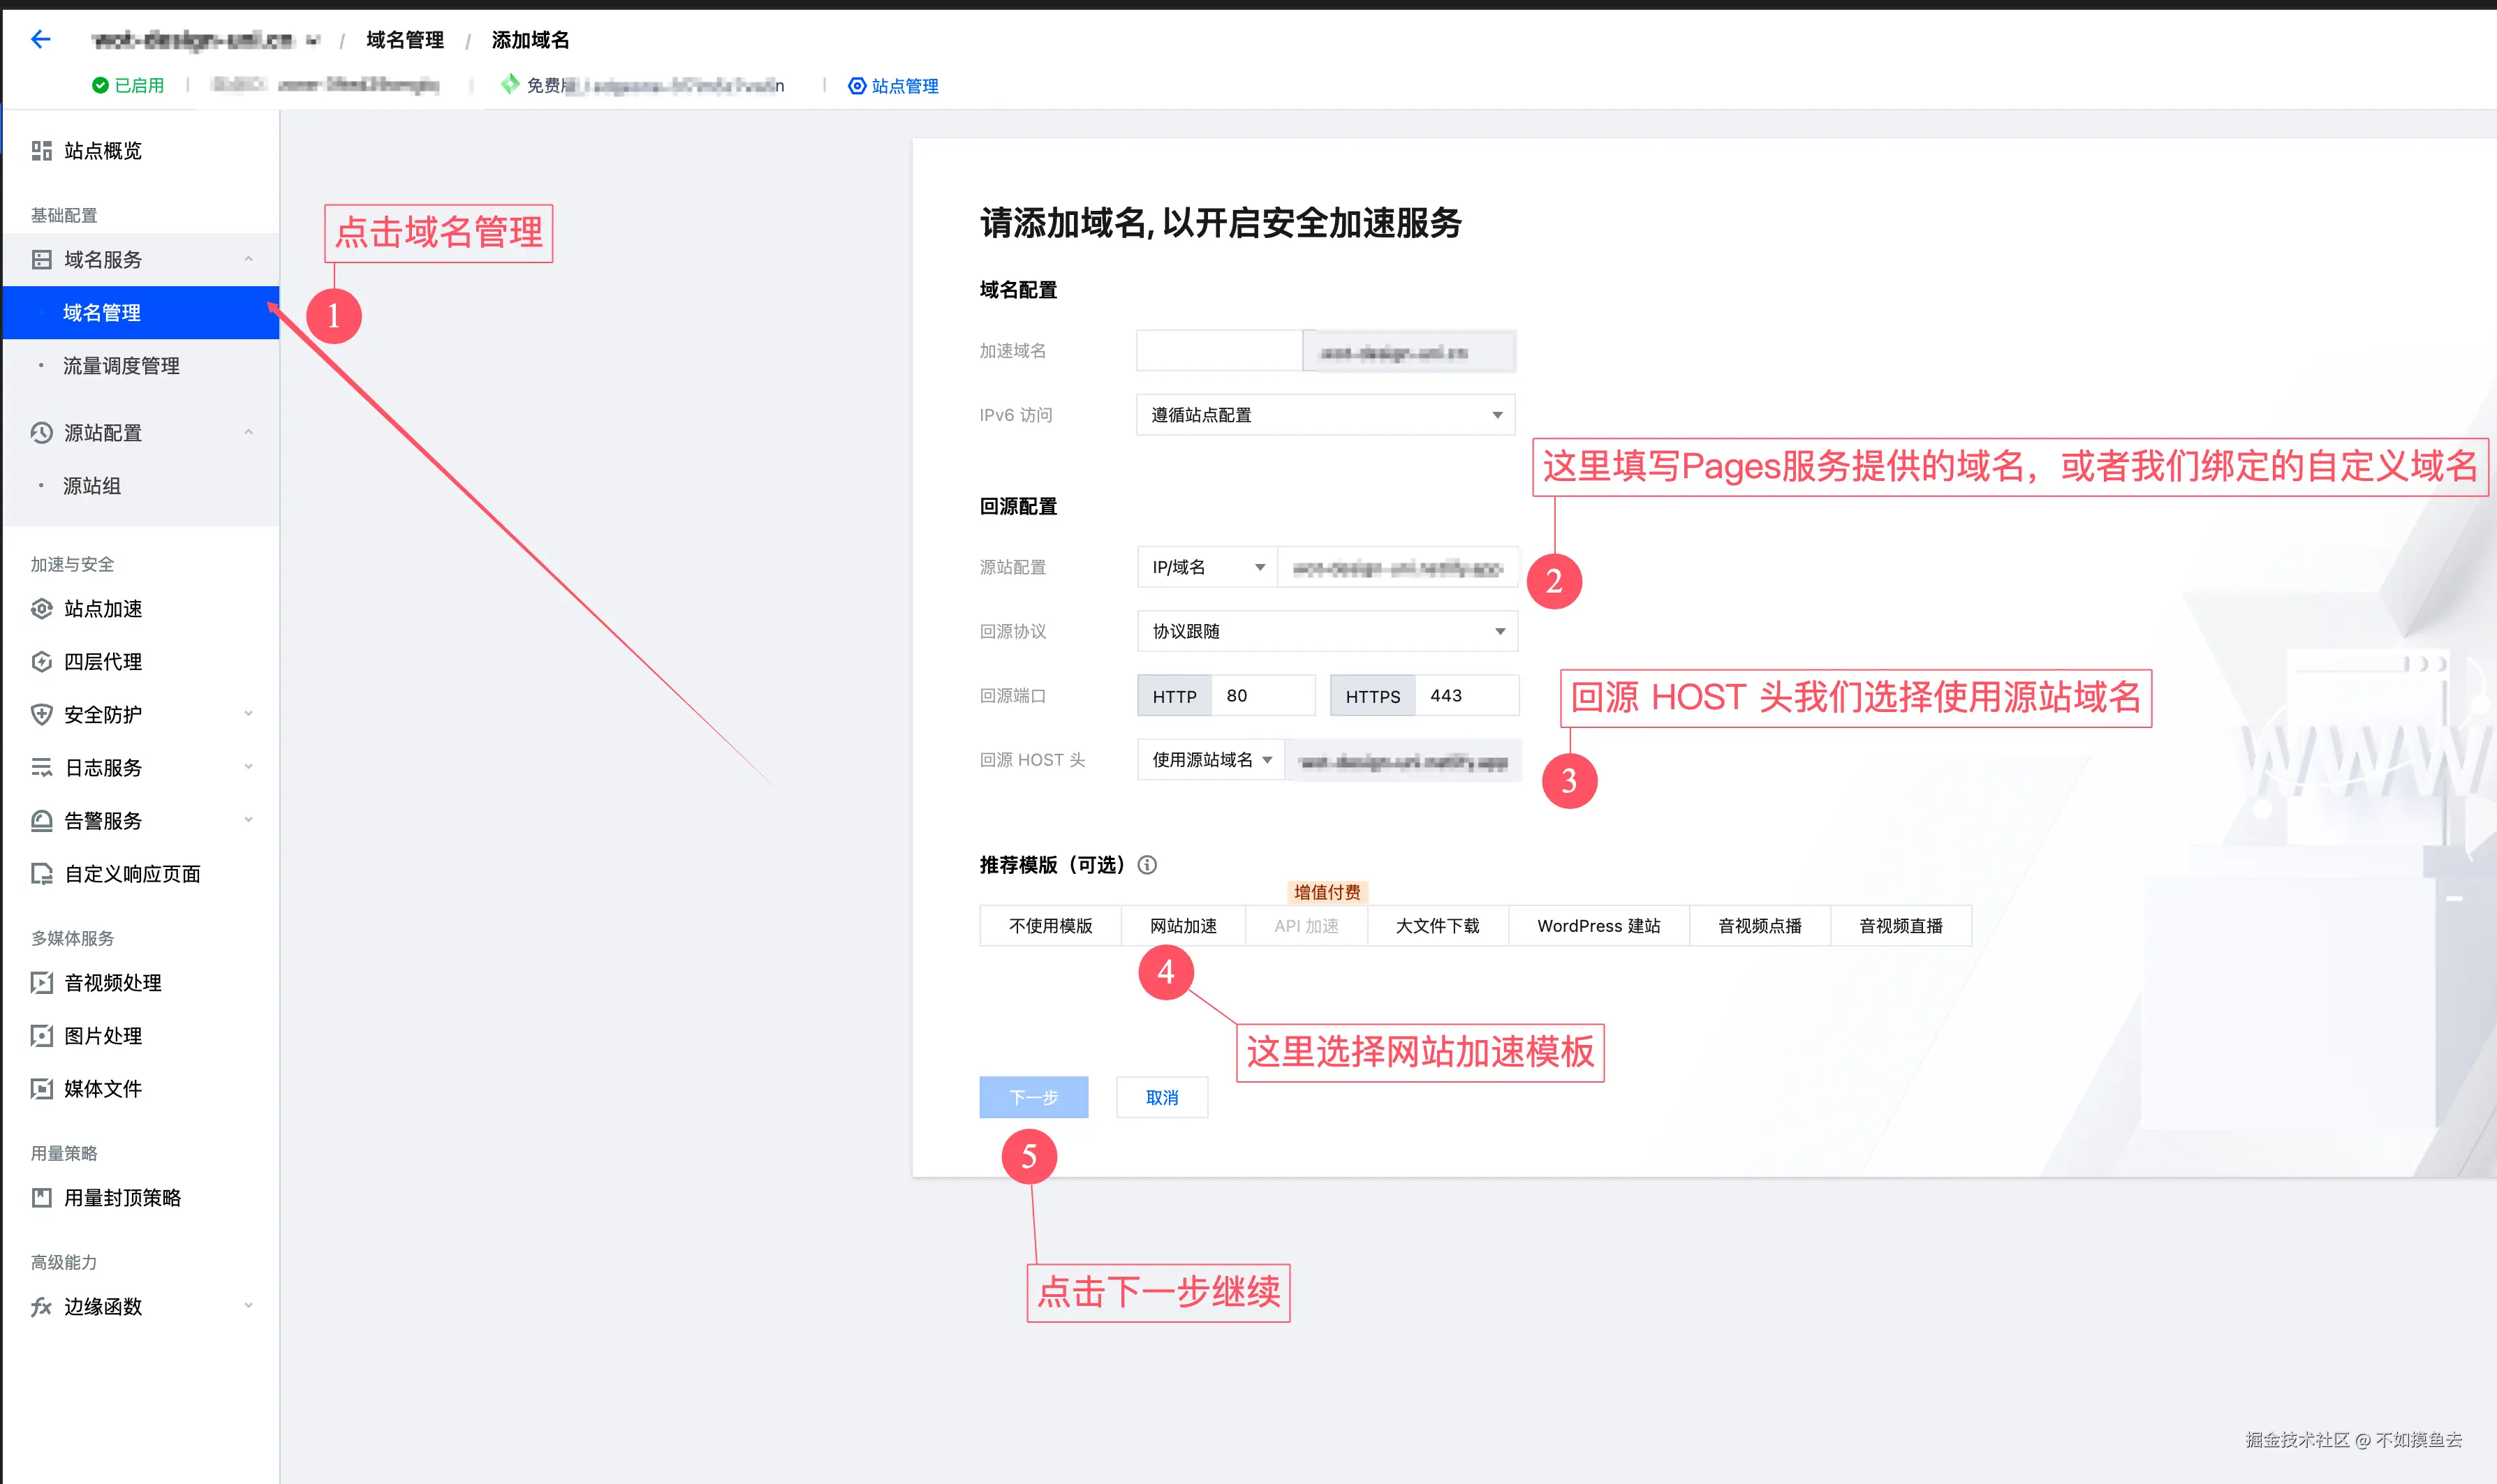Open 流量调度管理 in the sidebar
This screenshot has width=2497, height=1484.
121,366
